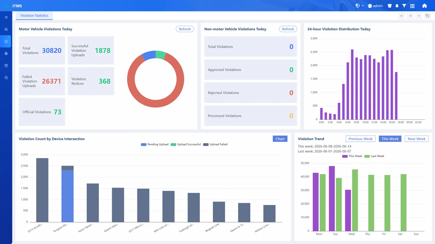
Task: Open the pie chart statistics sidebar icon
Action: coord(6,17)
